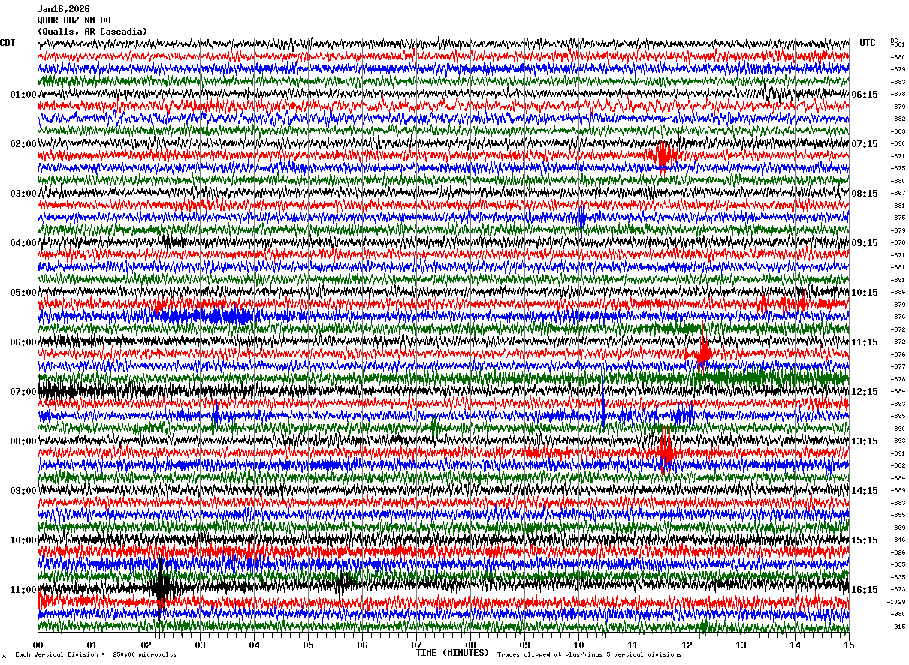The image size is (909, 665).
Task: Click the CDT timezone label
Action: click(8, 43)
